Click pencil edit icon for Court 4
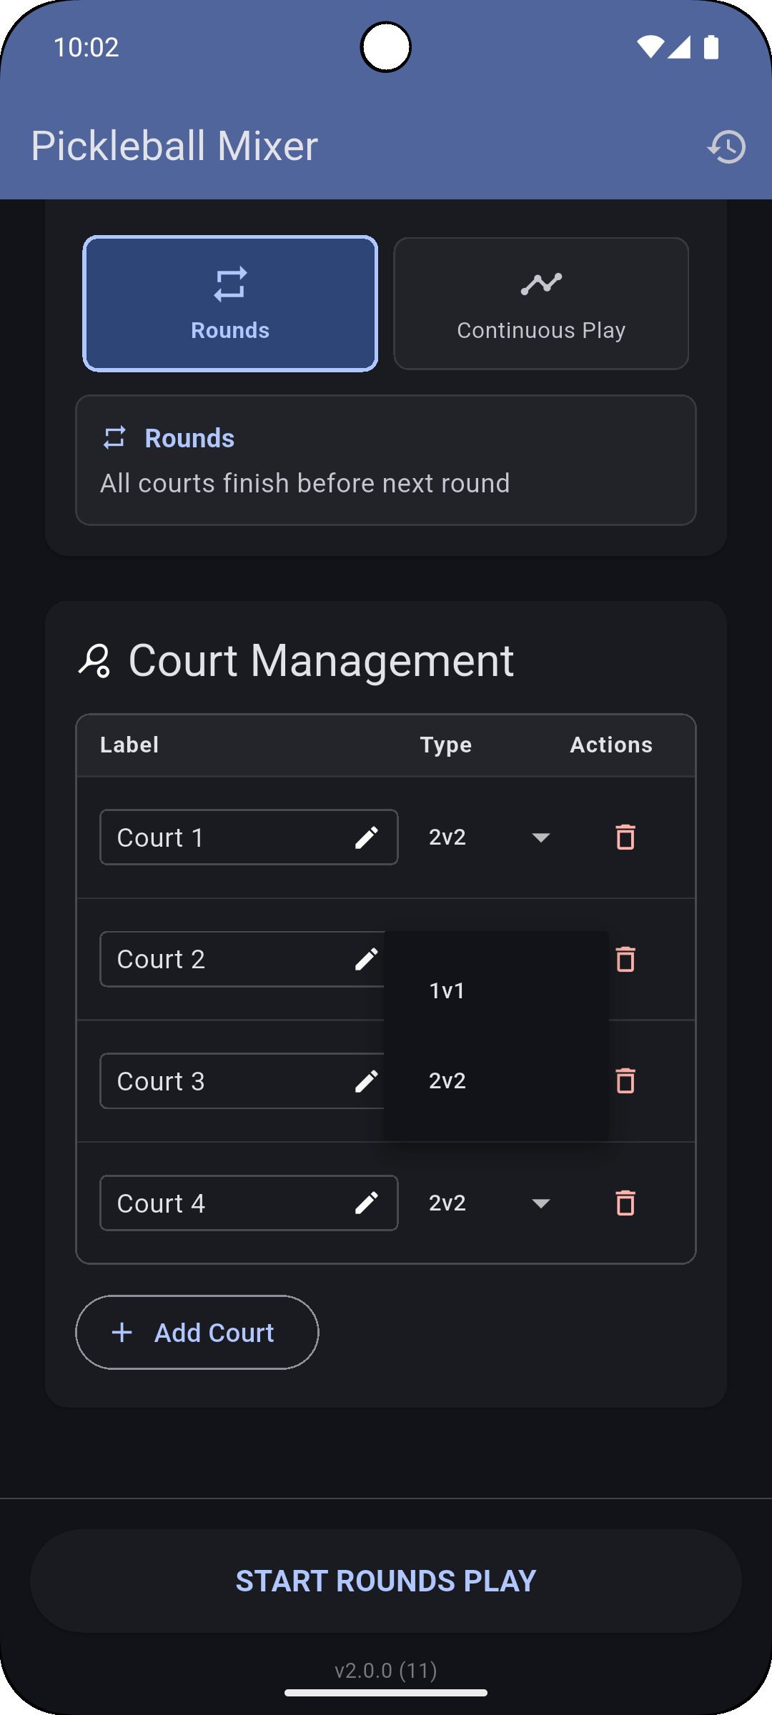 (x=367, y=1203)
